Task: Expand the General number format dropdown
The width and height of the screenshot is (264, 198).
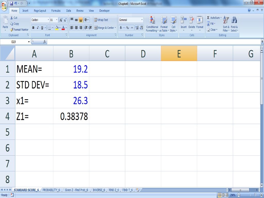Action: coord(142,20)
